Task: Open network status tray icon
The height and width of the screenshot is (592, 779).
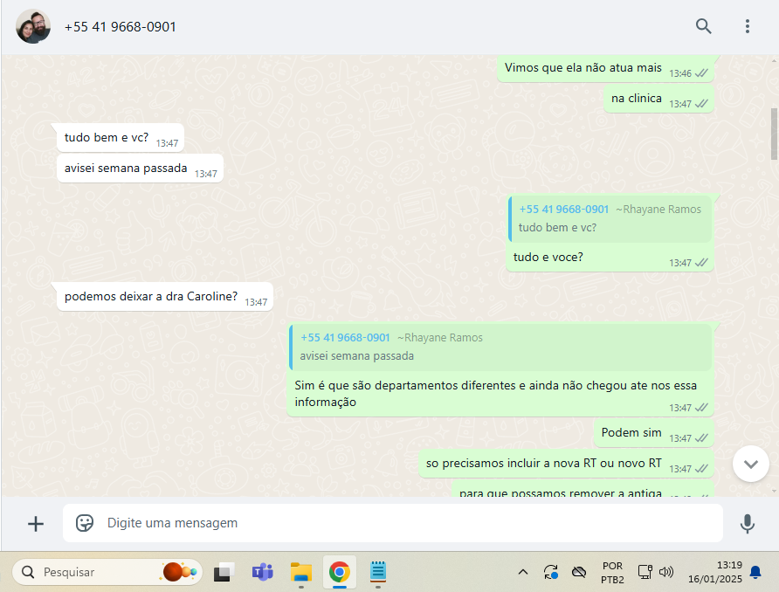Action: tap(645, 572)
